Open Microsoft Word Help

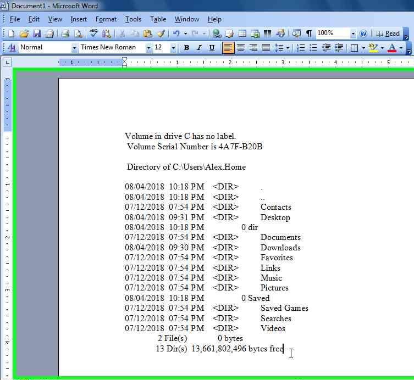click(363, 33)
